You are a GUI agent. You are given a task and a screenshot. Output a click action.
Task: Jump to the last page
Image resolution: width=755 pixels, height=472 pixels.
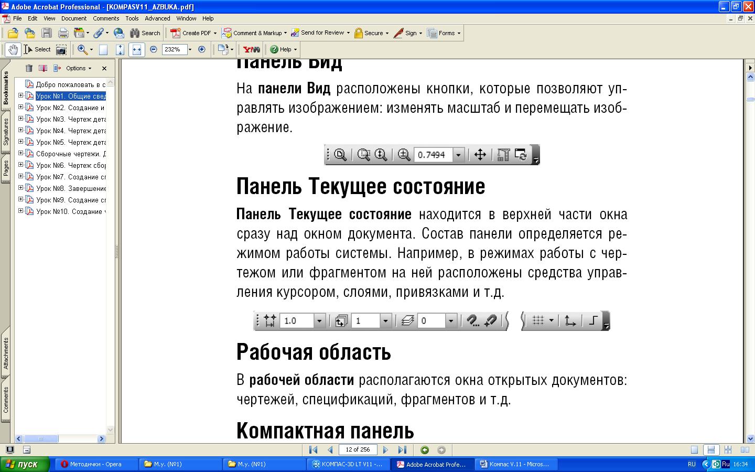pos(402,450)
